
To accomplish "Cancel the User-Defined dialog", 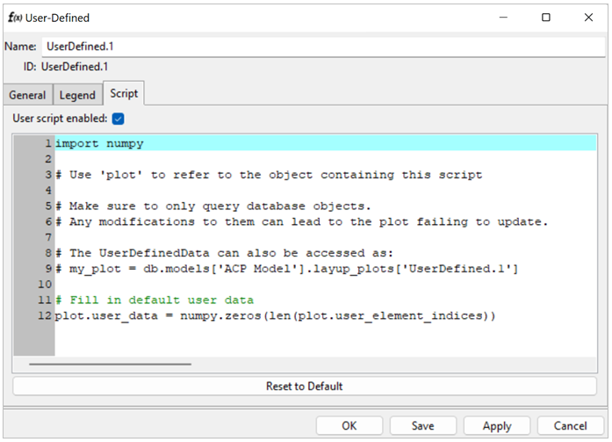I will tap(570, 425).
